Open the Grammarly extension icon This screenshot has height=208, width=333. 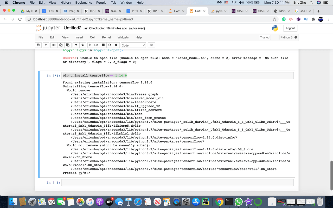click(284, 19)
